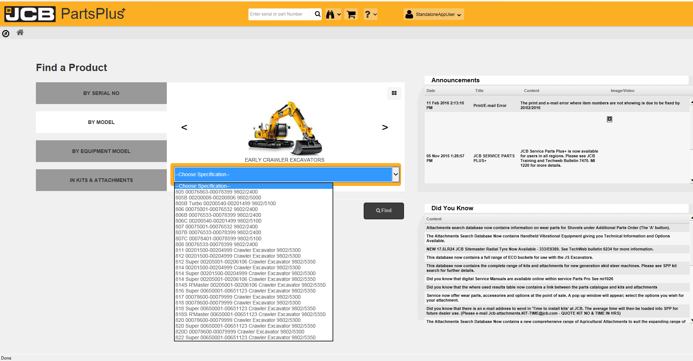Open the question mark help menu
The height and width of the screenshot is (361, 693).
point(370,14)
